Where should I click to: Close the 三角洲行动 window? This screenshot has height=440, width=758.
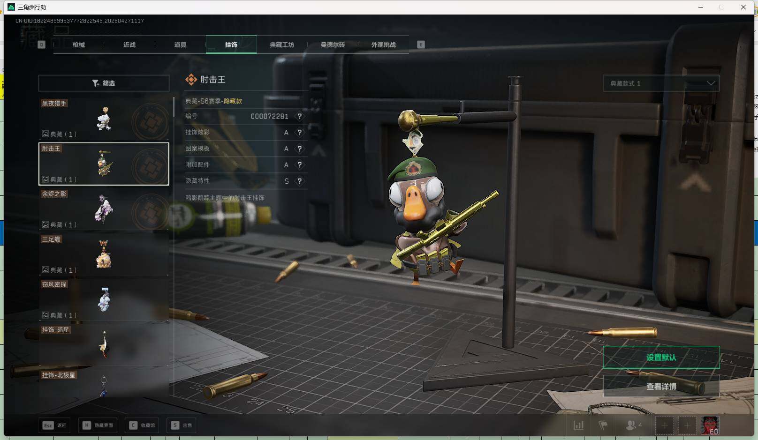[x=743, y=7]
